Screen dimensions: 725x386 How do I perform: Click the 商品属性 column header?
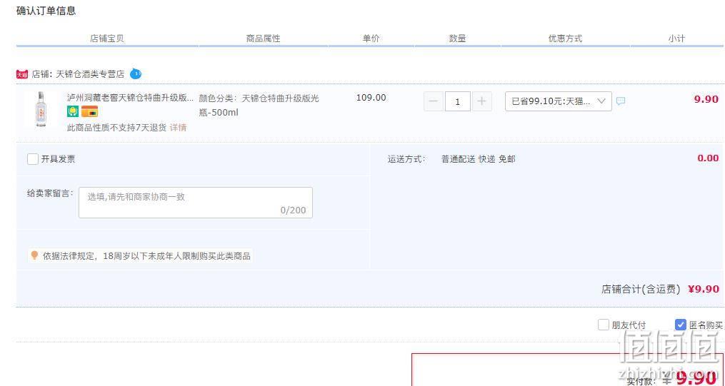click(x=263, y=39)
